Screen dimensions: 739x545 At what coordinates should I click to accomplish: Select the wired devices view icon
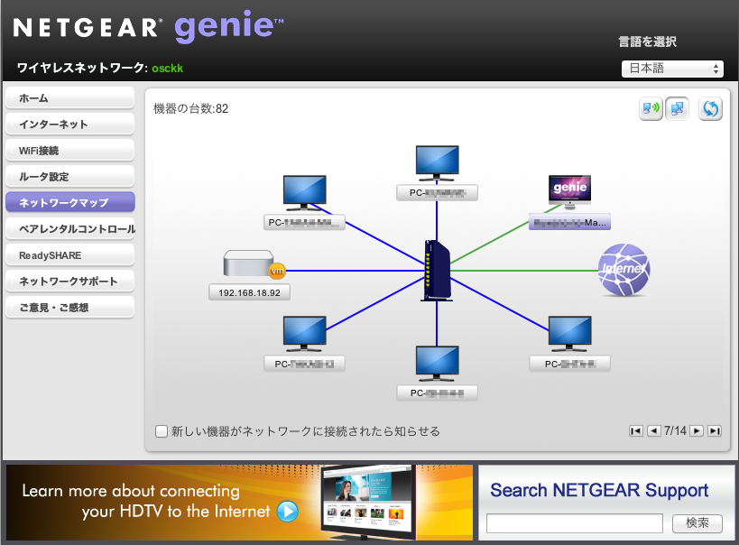(677, 109)
